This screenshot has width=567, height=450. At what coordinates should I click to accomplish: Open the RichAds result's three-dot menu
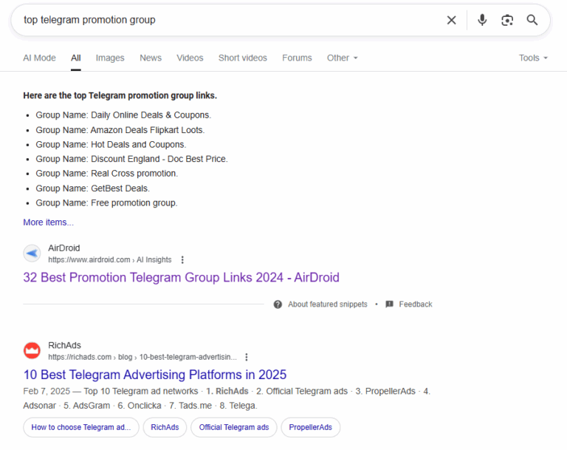[247, 357]
